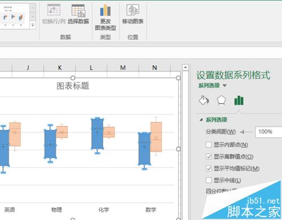Expand chart styles gallery more arrow
The width and height of the screenshot is (282, 220).
33,25
